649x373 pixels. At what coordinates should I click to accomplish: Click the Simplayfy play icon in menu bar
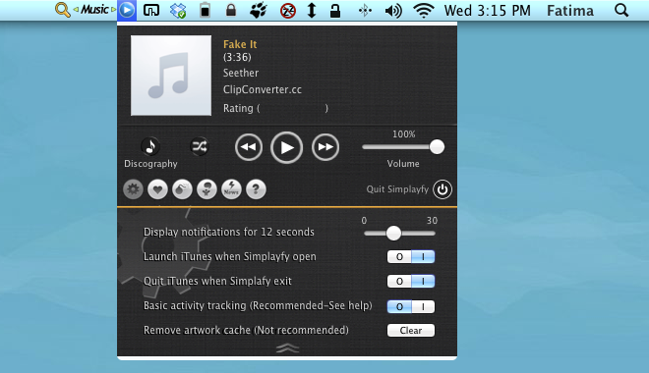[x=127, y=10]
